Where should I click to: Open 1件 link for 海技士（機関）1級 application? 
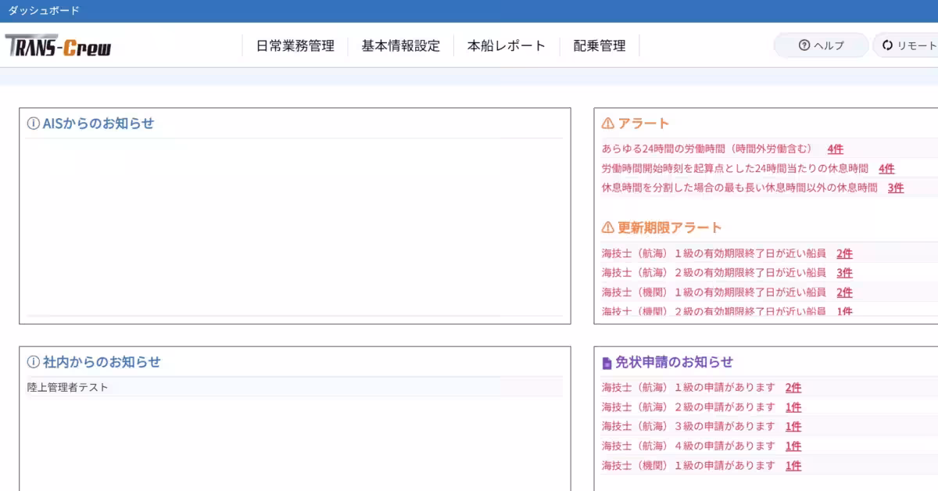click(x=793, y=464)
